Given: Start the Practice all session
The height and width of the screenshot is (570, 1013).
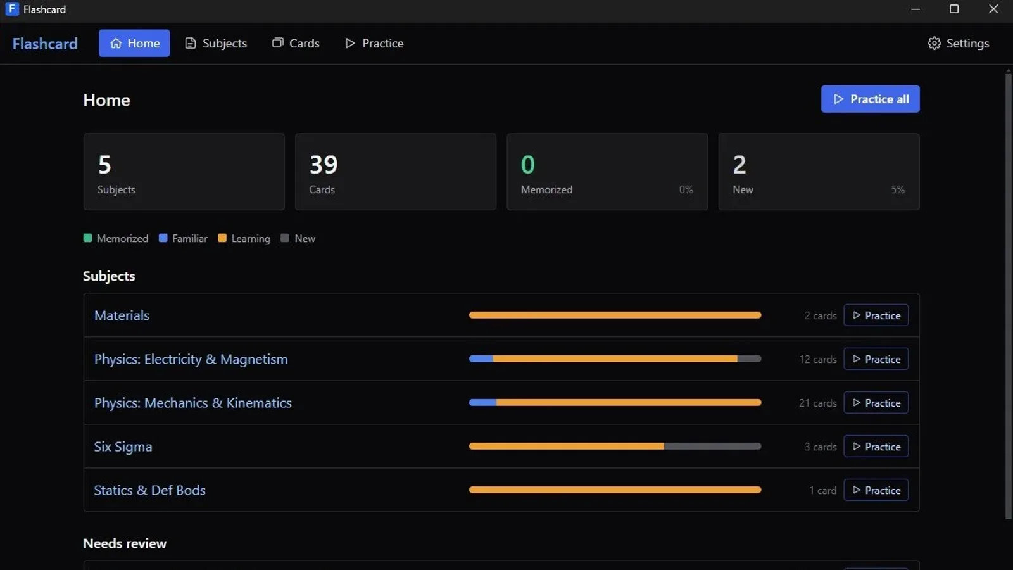Looking at the screenshot, I should (870, 99).
